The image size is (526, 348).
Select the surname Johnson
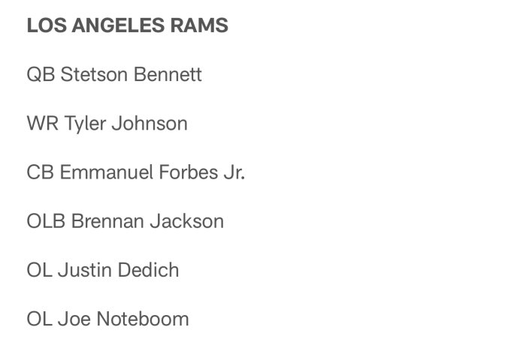[150, 123]
